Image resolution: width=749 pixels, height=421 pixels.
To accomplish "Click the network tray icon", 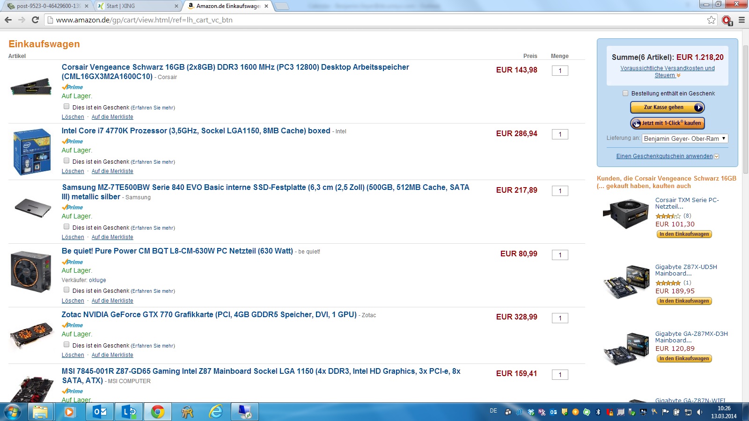I will (688, 412).
